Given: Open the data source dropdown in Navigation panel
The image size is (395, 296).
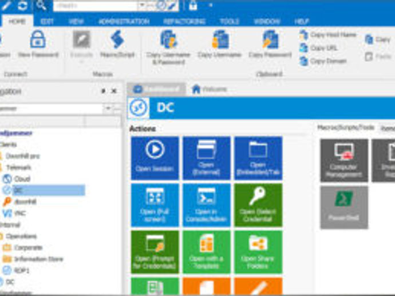Looking at the screenshot, I should (108, 109).
